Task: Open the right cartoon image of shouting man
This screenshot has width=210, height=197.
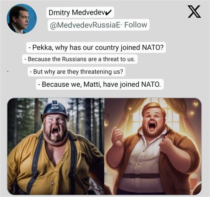Action: coord(153,146)
